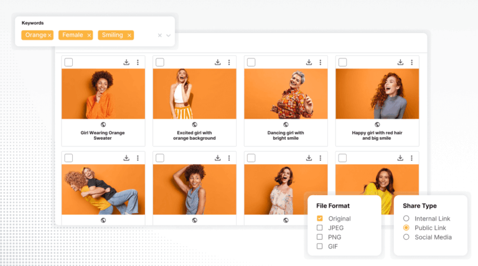Click 'Dancing girl with bright smile' title
This screenshot has width=478, height=266.
(x=286, y=135)
